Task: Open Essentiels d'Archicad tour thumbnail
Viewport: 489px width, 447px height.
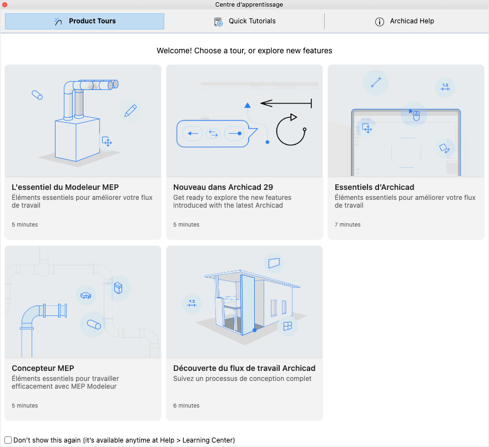Action: [406, 120]
